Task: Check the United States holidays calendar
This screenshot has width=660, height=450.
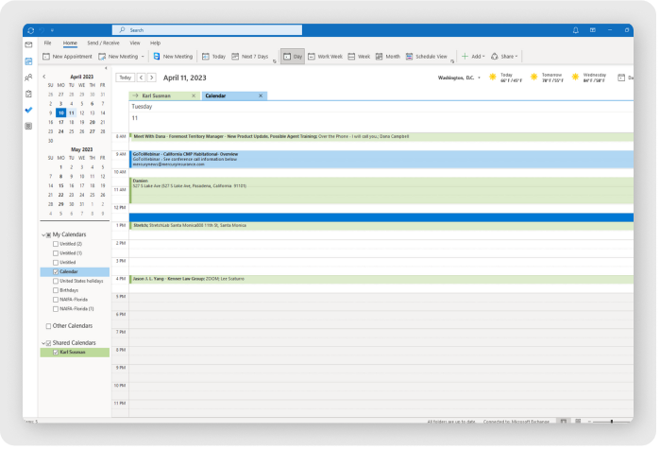Action: point(56,281)
